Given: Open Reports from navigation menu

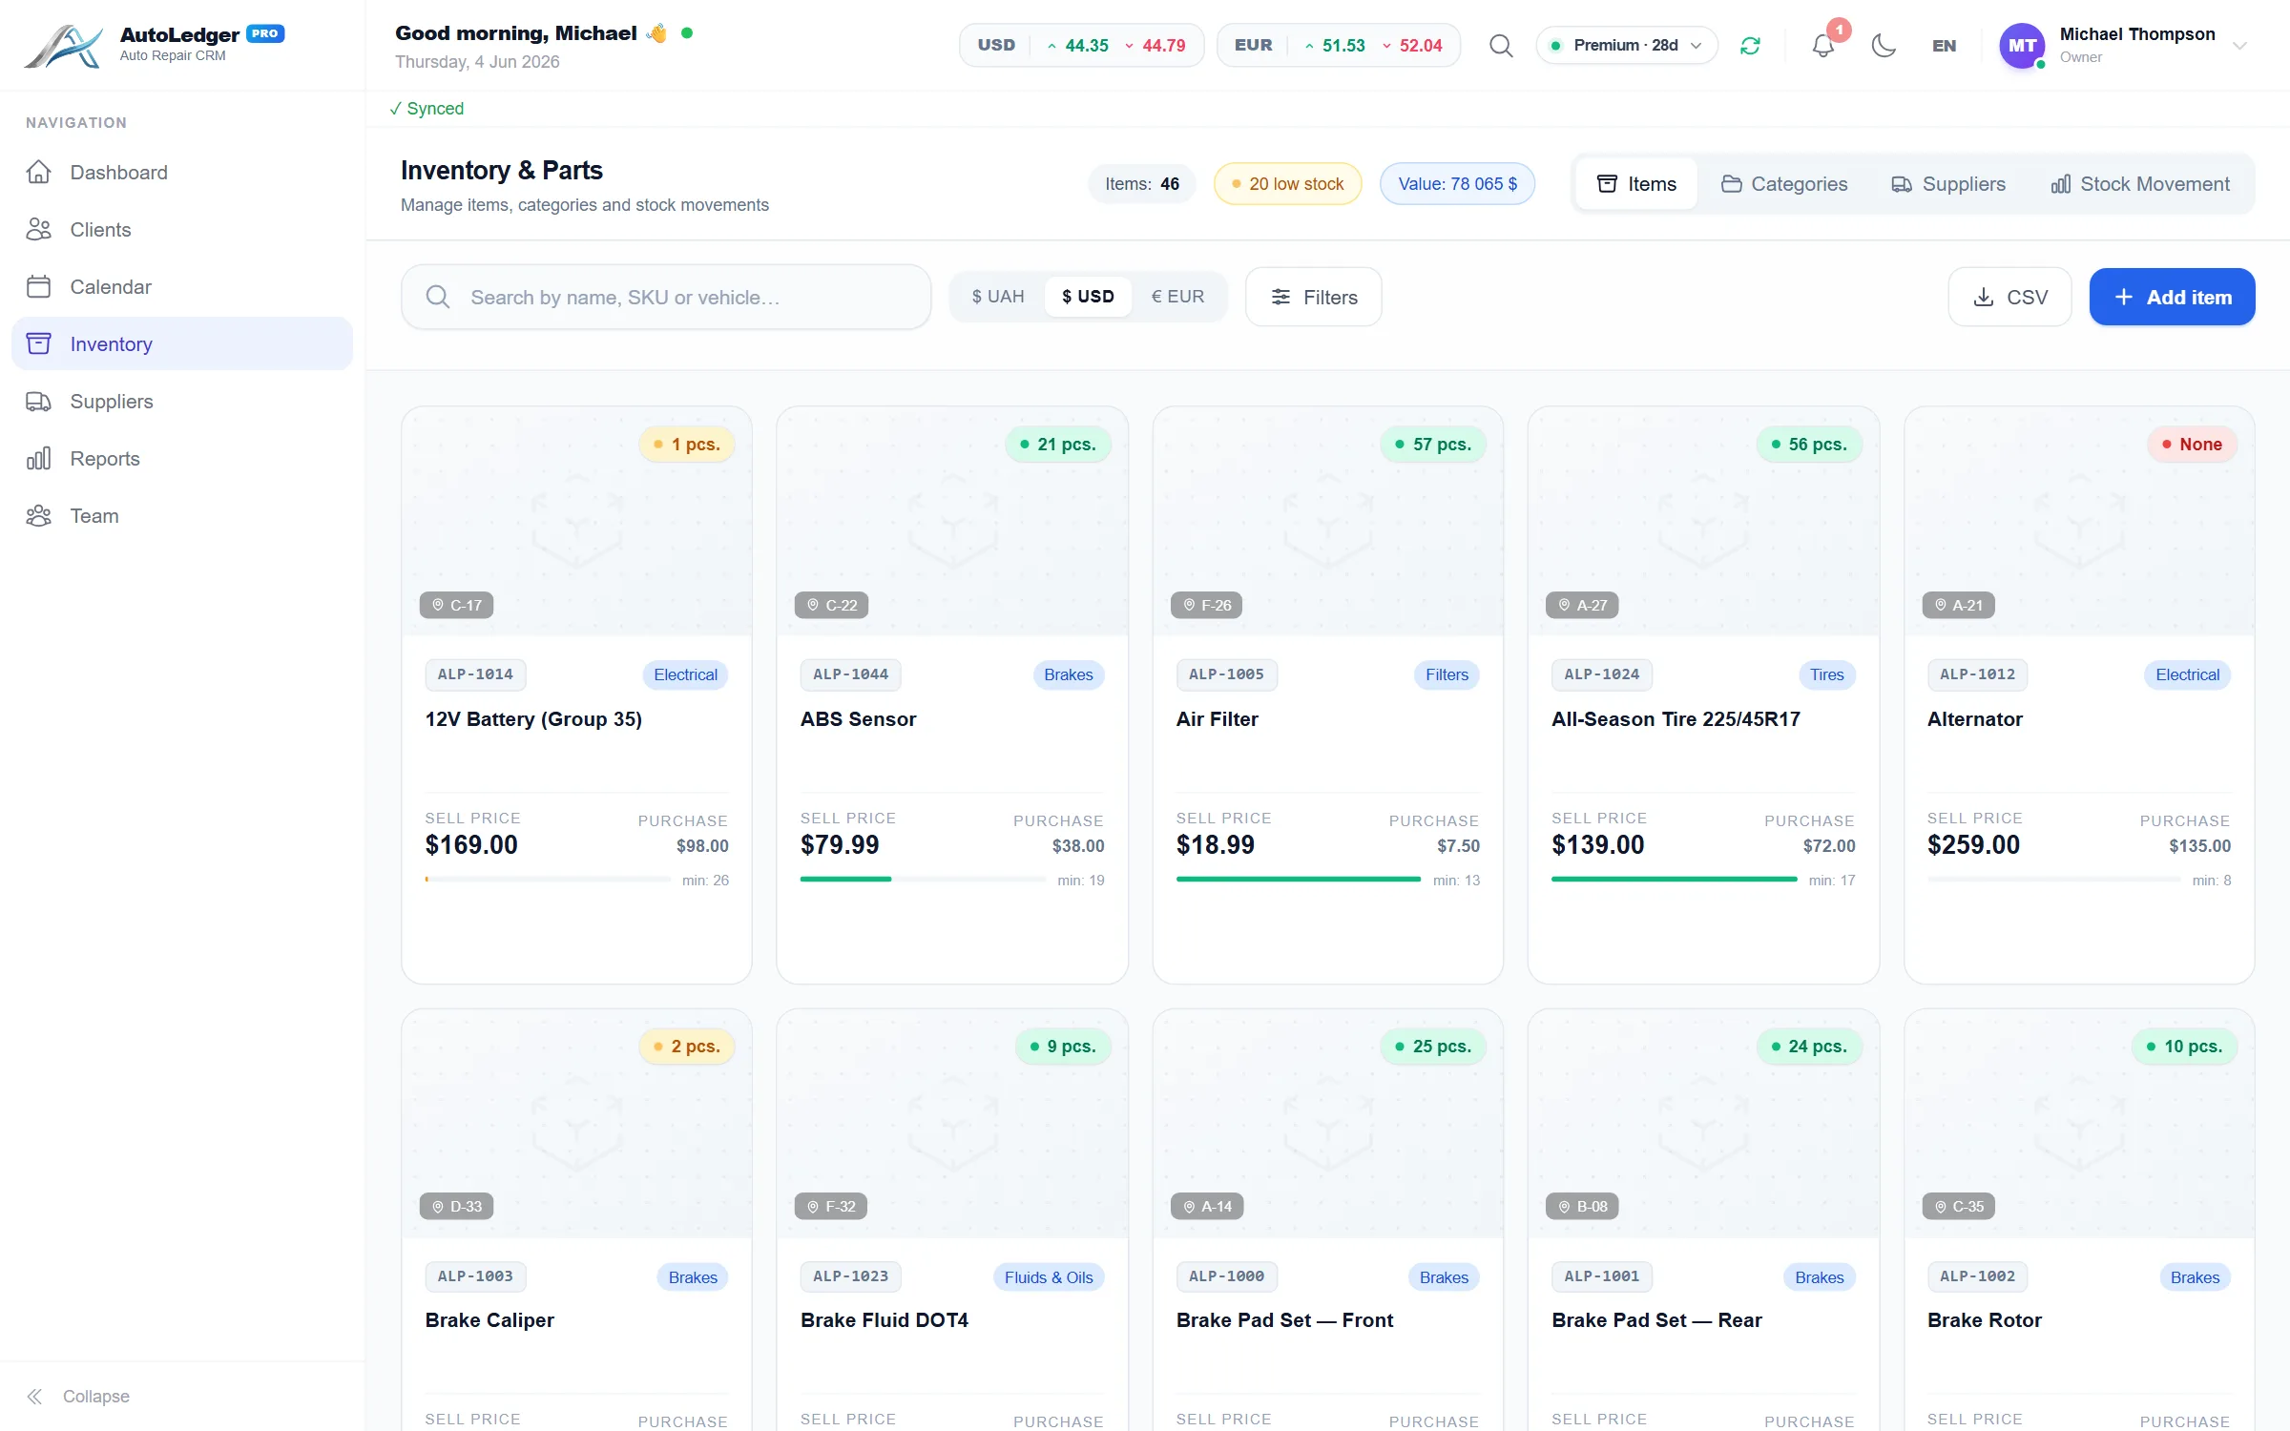Looking at the screenshot, I should (x=182, y=459).
